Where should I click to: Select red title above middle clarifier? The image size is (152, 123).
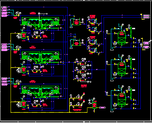[x=32, y=47]
